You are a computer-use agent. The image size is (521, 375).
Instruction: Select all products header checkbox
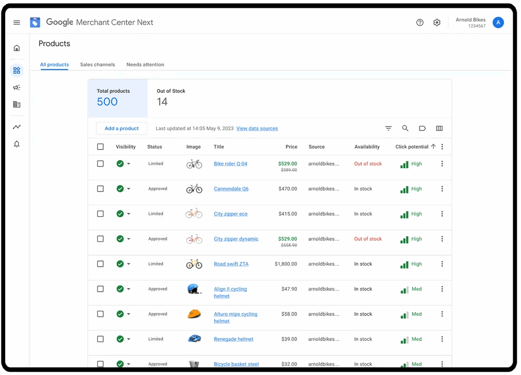[101, 146]
